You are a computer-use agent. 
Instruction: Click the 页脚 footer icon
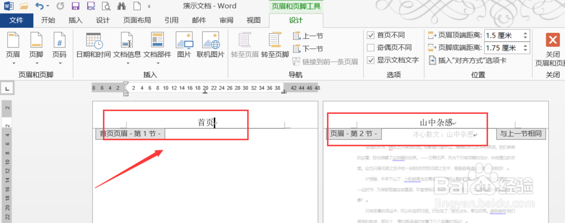36,40
